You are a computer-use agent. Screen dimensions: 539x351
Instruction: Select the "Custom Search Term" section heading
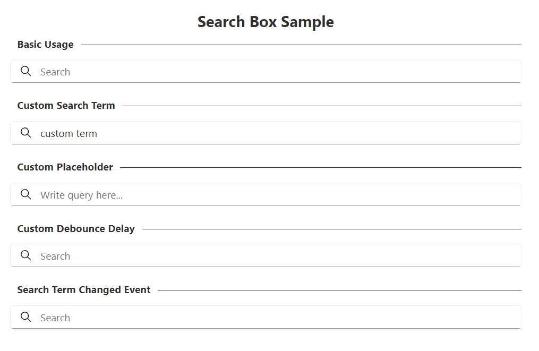(66, 106)
